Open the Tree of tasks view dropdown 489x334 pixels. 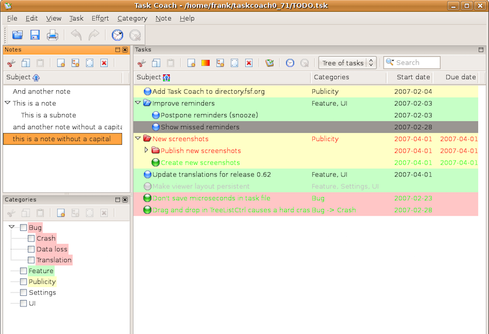[347, 63]
